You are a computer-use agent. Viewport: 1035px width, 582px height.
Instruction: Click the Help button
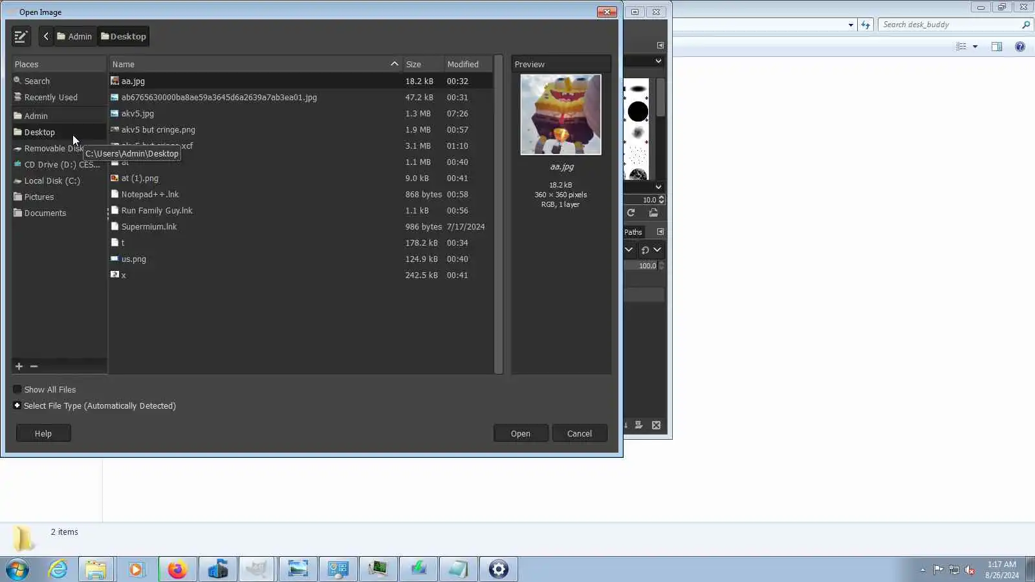43,434
